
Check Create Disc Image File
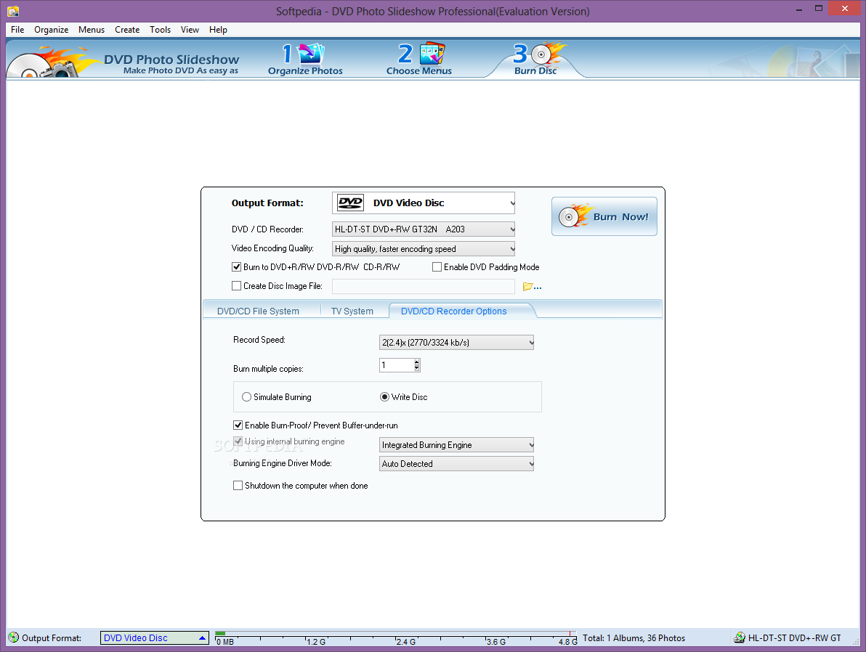[236, 286]
